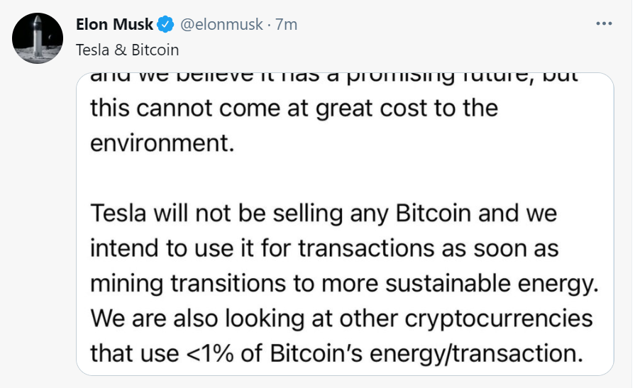Click the word "cryptocurrencies" in the image
The height and width of the screenshot is (388, 640).
pyautogui.click(x=498, y=317)
